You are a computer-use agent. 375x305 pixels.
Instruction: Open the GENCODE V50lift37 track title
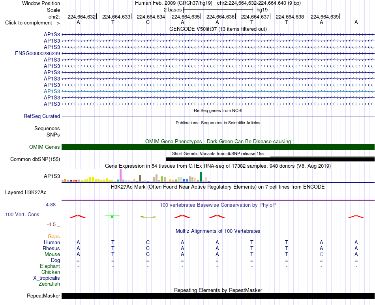point(218,29)
